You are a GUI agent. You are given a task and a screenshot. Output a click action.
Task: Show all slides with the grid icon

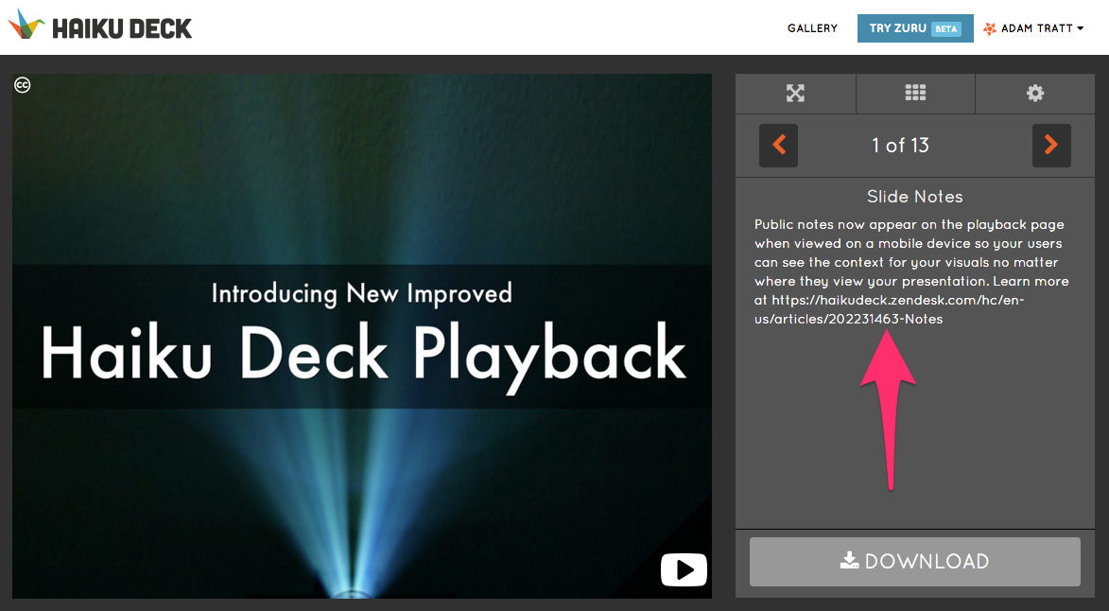pos(915,93)
